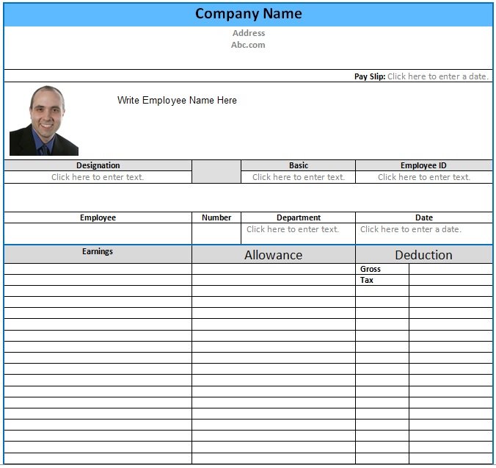Click the Number column header
The width and height of the screenshot is (496, 468).
(216, 217)
